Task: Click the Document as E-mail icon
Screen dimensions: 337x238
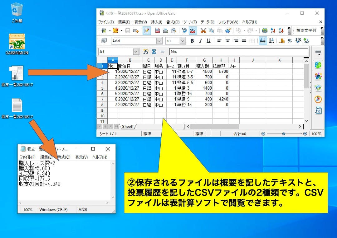Action: tap(136, 30)
